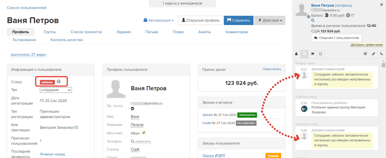Screen dimensions: 386x158
Task: Open the Действия dropdown button
Action: click(270, 20)
